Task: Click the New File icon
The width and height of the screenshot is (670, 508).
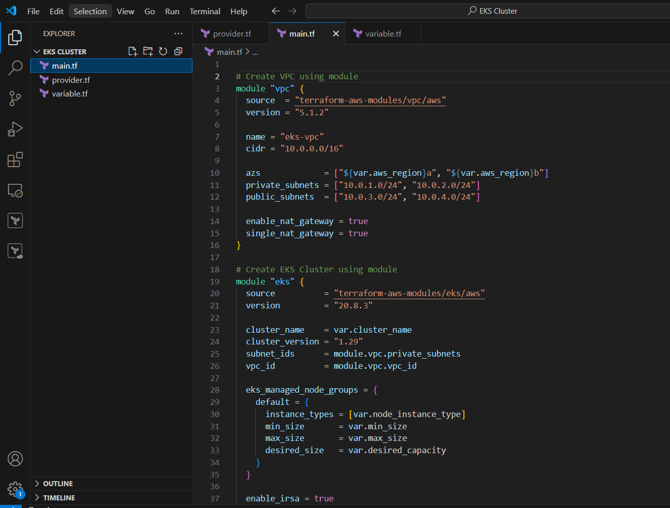Action: click(133, 51)
